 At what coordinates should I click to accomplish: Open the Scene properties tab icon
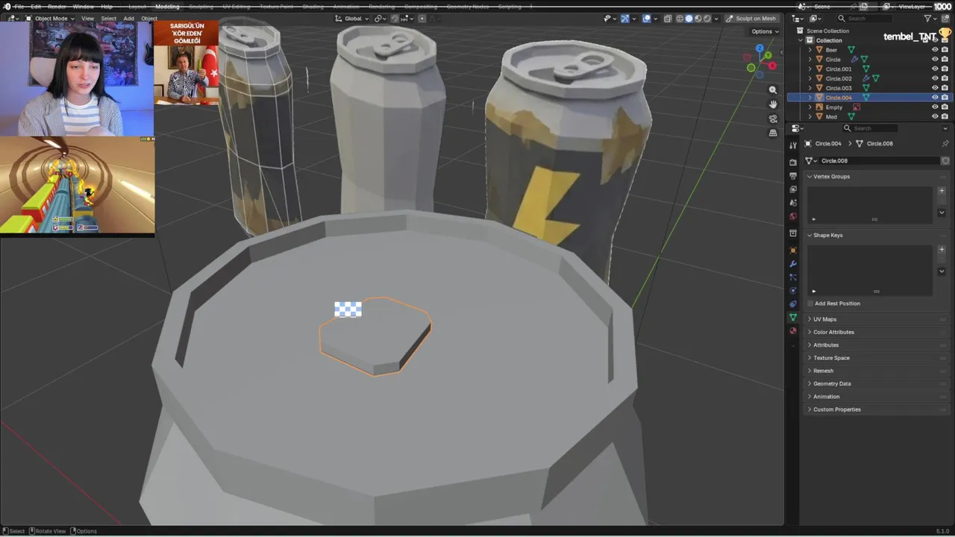tap(793, 202)
